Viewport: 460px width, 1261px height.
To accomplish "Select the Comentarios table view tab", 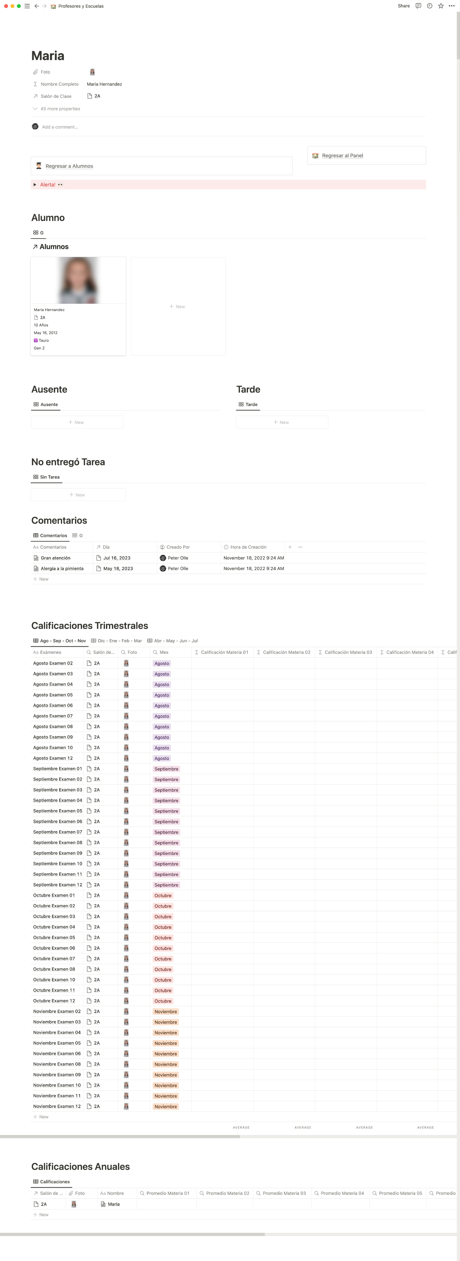I will (50, 536).
